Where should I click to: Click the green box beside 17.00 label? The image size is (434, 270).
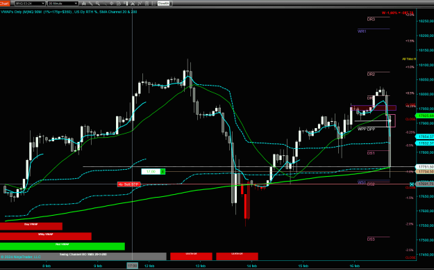(x=163, y=171)
